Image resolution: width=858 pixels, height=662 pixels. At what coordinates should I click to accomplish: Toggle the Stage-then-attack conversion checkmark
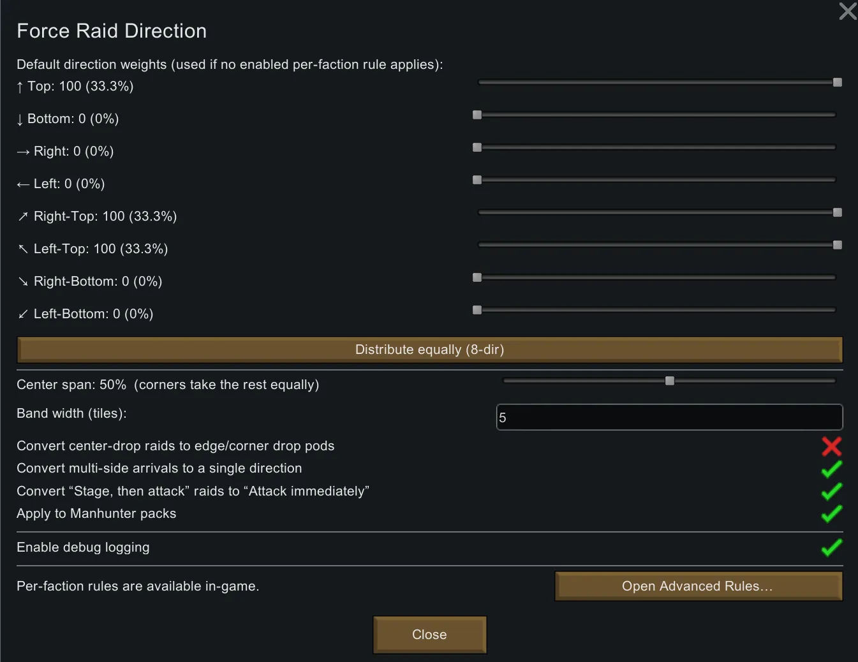831,491
